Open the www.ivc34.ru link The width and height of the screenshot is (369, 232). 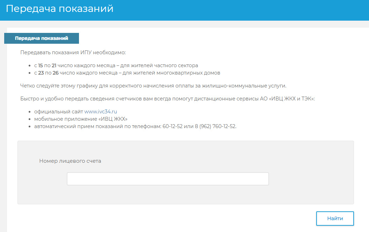tap(101, 112)
